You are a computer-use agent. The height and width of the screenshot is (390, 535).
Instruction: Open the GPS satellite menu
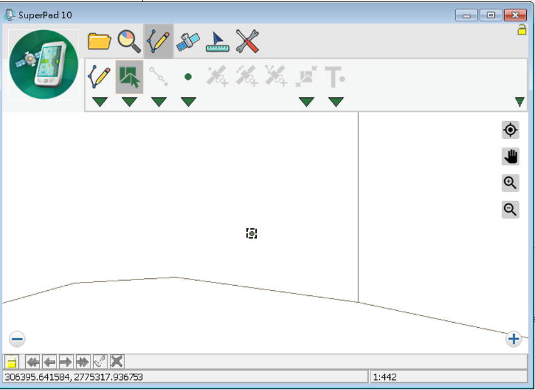click(x=188, y=41)
